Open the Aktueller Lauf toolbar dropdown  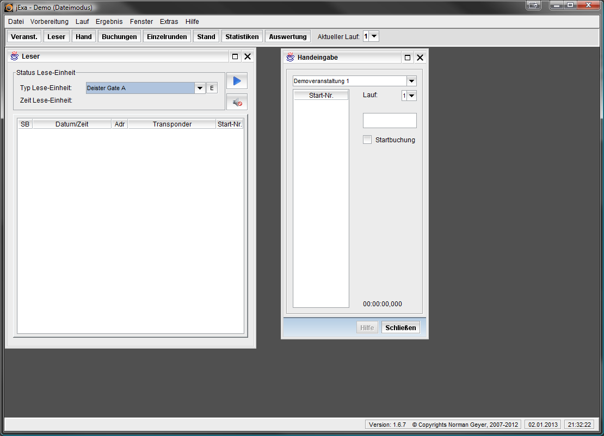tap(374, 36)
